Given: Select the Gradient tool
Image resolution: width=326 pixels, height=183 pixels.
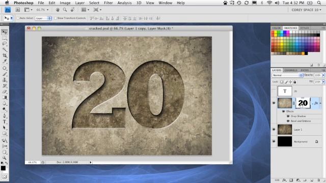Looking at the screenshot, I should click(5, 97).
